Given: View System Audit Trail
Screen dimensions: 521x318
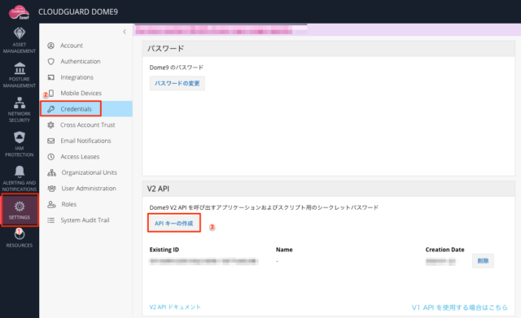Looking at the screenshot, I should click(x=85, y=220).
